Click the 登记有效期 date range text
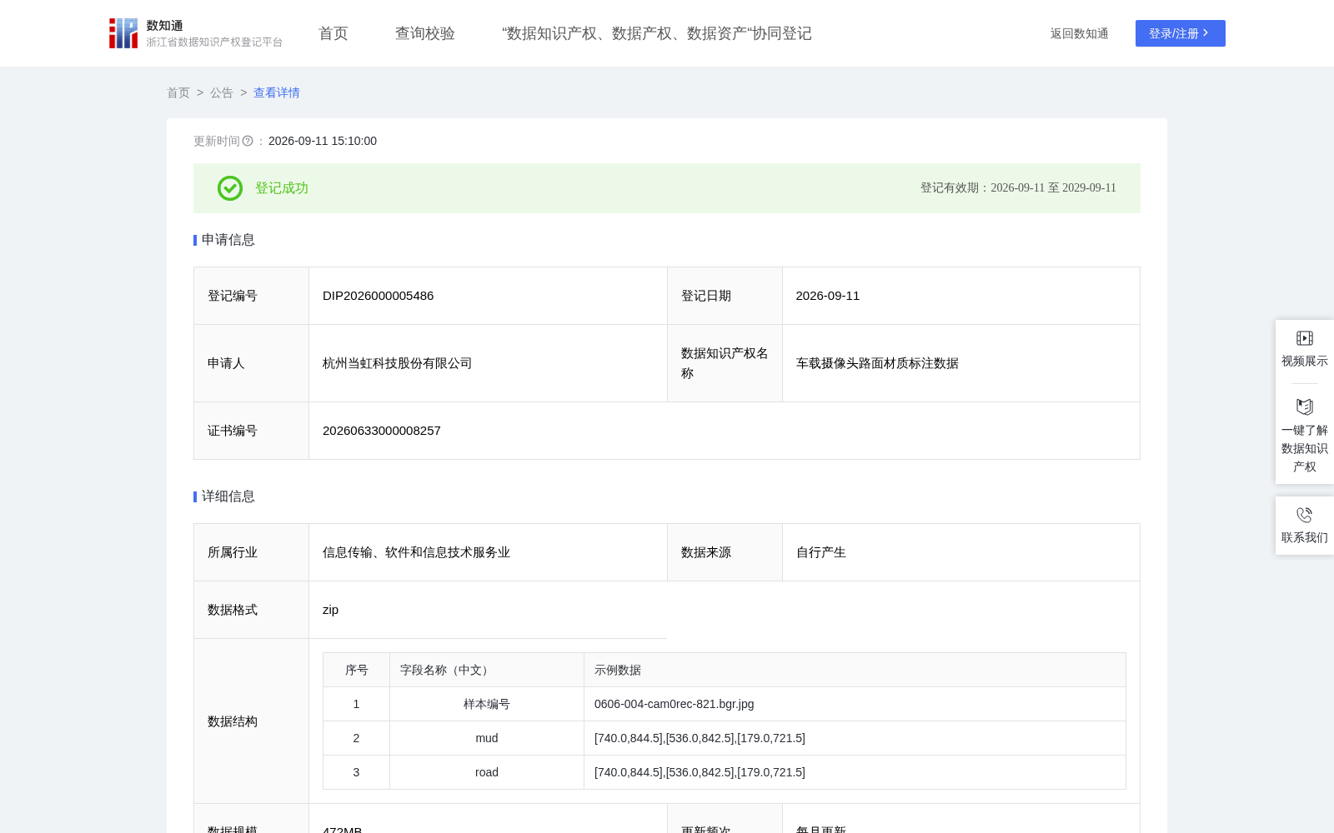The image size is (1334, 833). [1018, 188]
